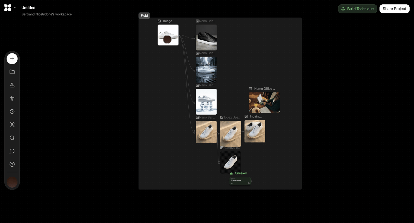Click the Home Office node label
Viewport: 414px width, 223px height.
pyautogui.click(x=264, y=89)
